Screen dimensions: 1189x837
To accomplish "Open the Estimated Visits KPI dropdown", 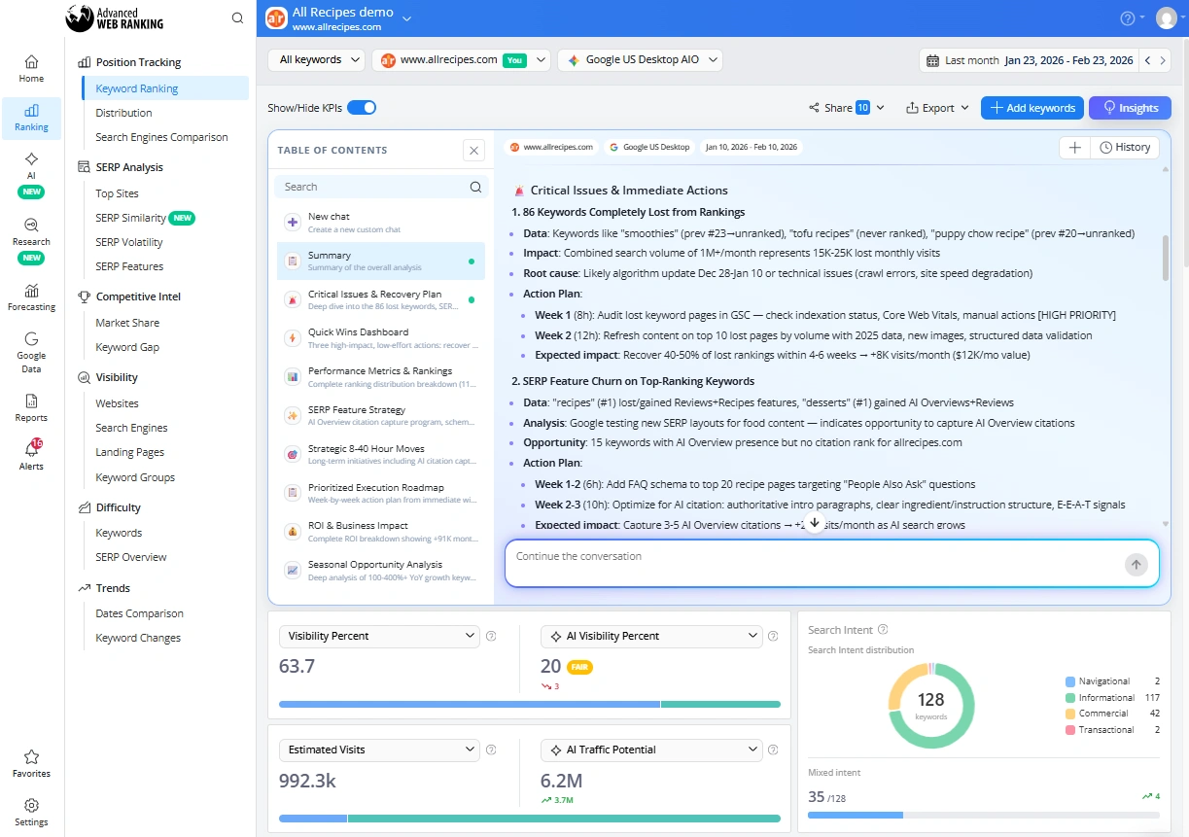I will coord(379,750).
